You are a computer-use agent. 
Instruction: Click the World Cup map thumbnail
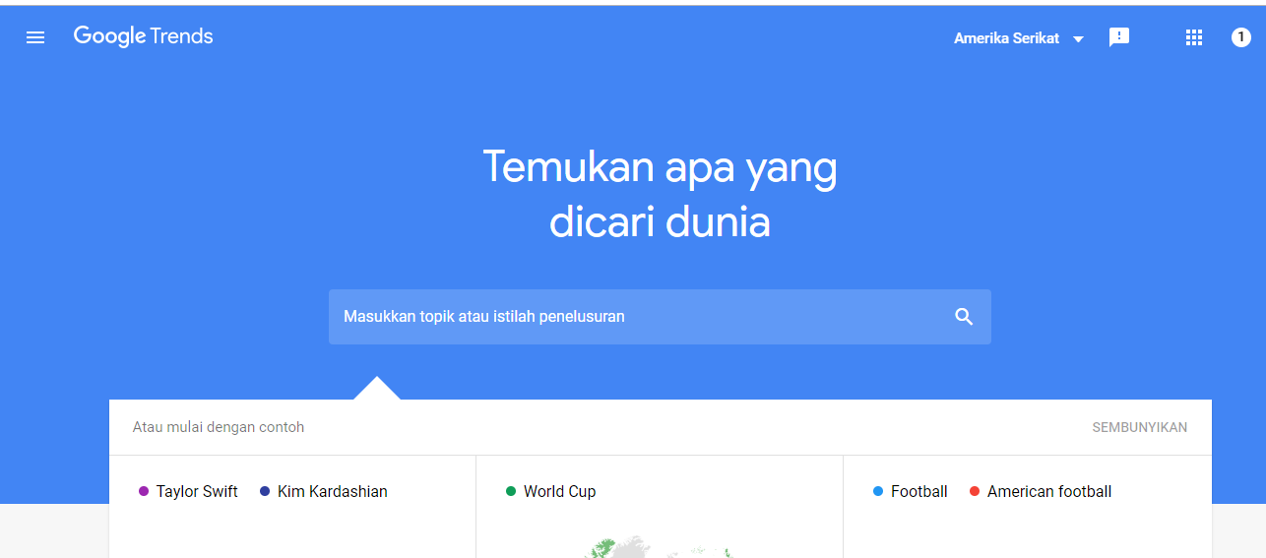(x=660, y=547)
